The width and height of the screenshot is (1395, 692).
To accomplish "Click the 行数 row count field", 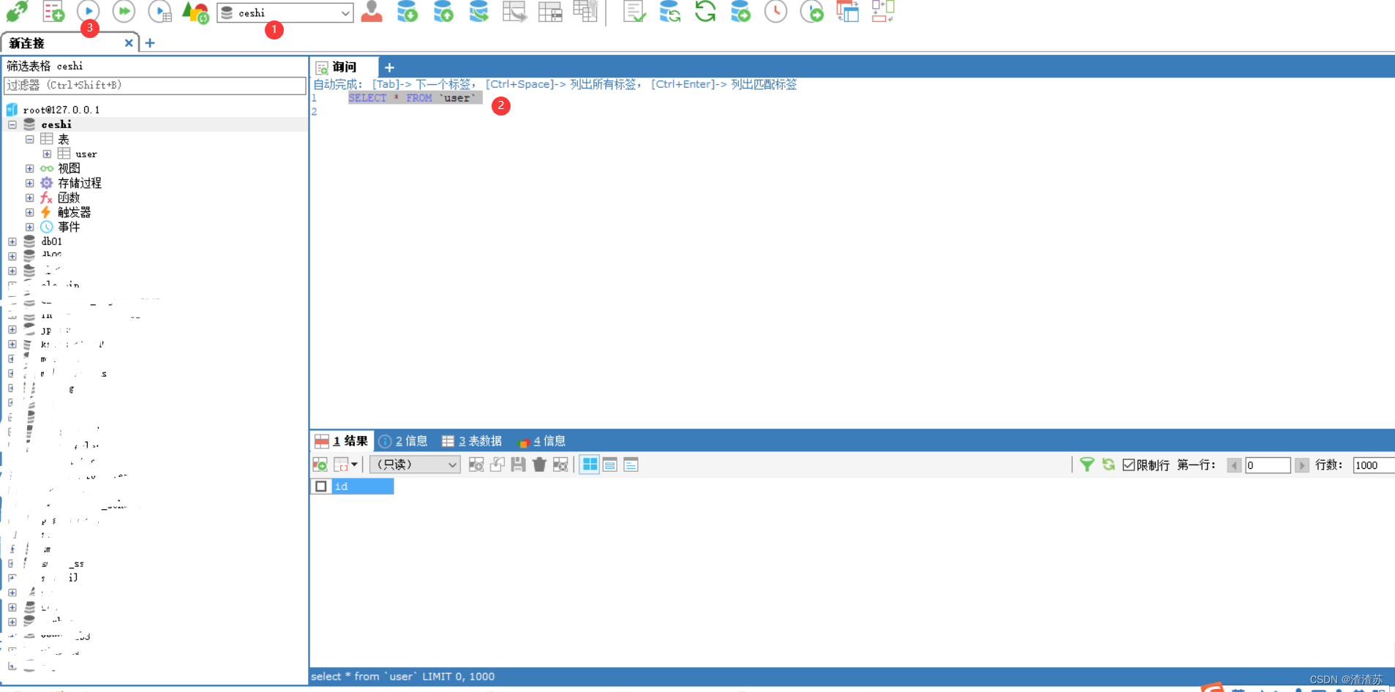I will (x=1373, y=465).
